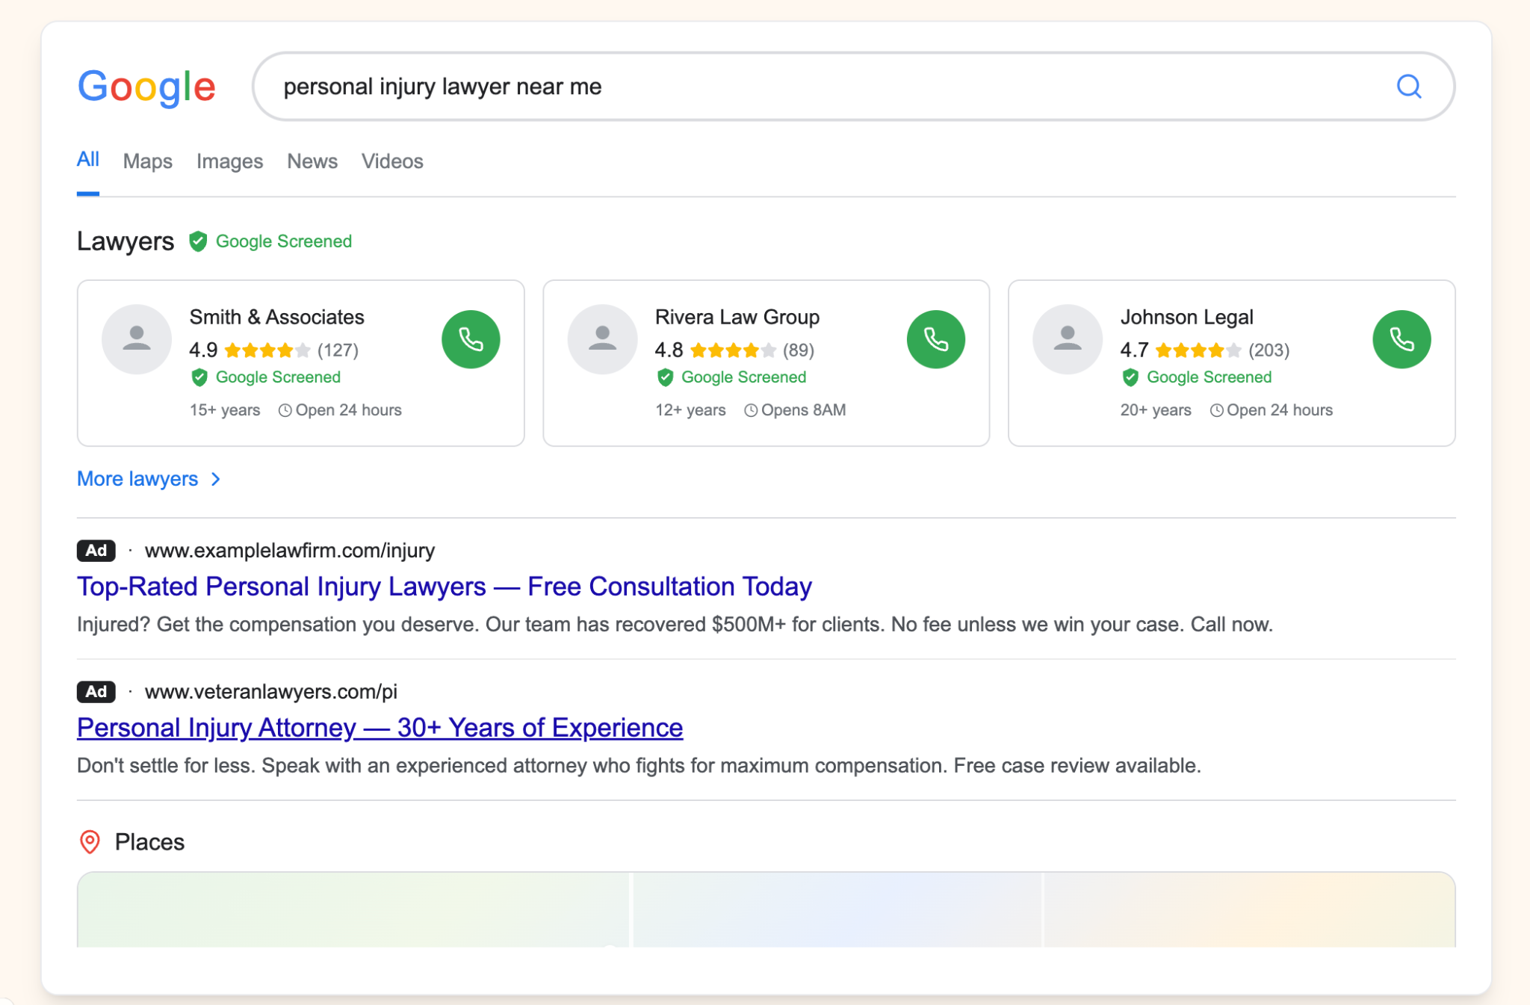Screen dimensions: 1530x1005
Task: Call Johnson Legal via phone icon
Action: (x=1402, y=339)
